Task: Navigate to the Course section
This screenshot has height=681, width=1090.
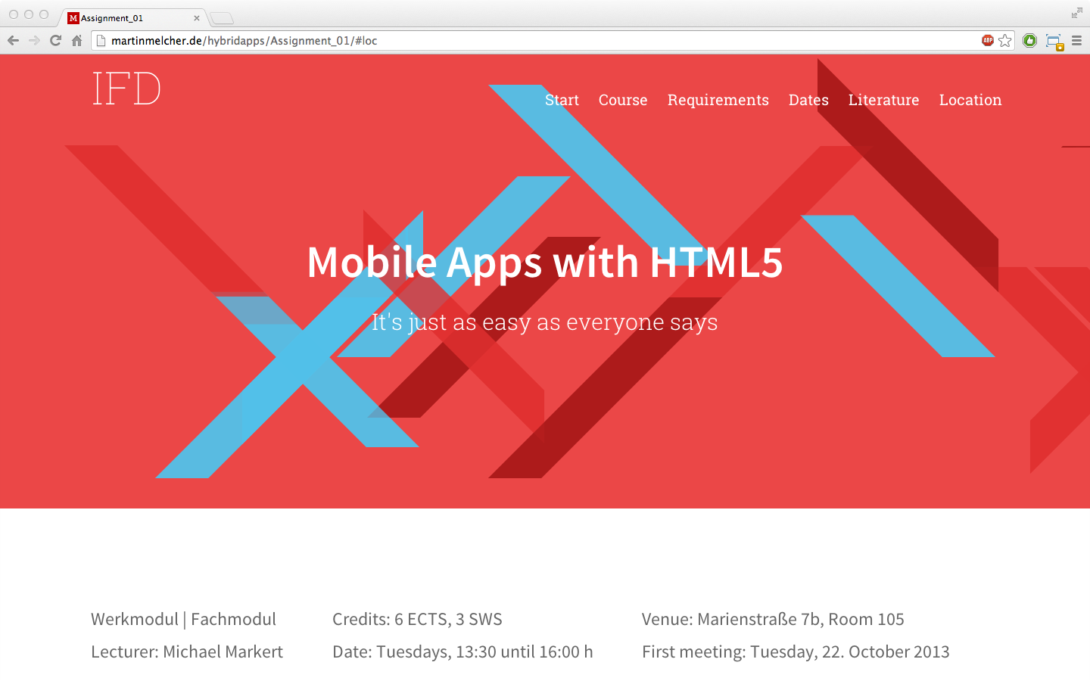Action: tap(623, 100)
